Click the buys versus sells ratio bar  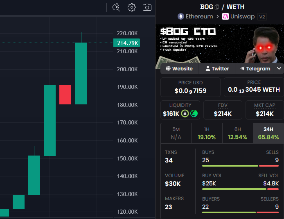[240, 166]
